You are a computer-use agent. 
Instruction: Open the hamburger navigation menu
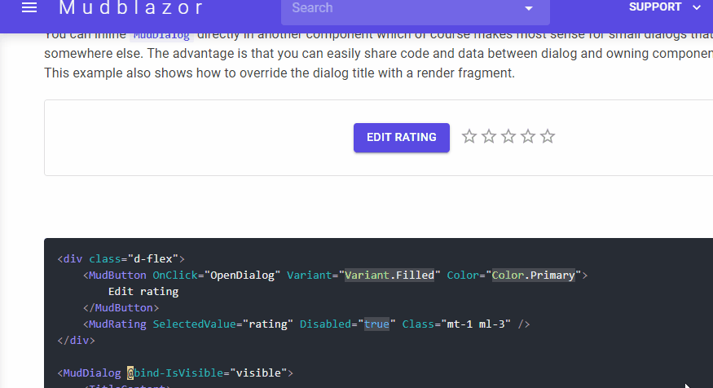(x=29, y=7)
